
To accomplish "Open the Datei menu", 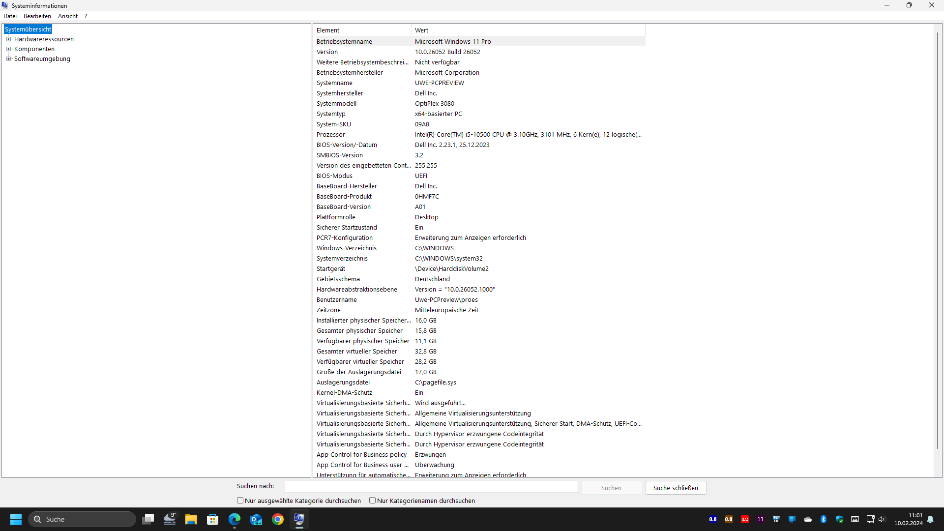I will click(x=10, y=16).
